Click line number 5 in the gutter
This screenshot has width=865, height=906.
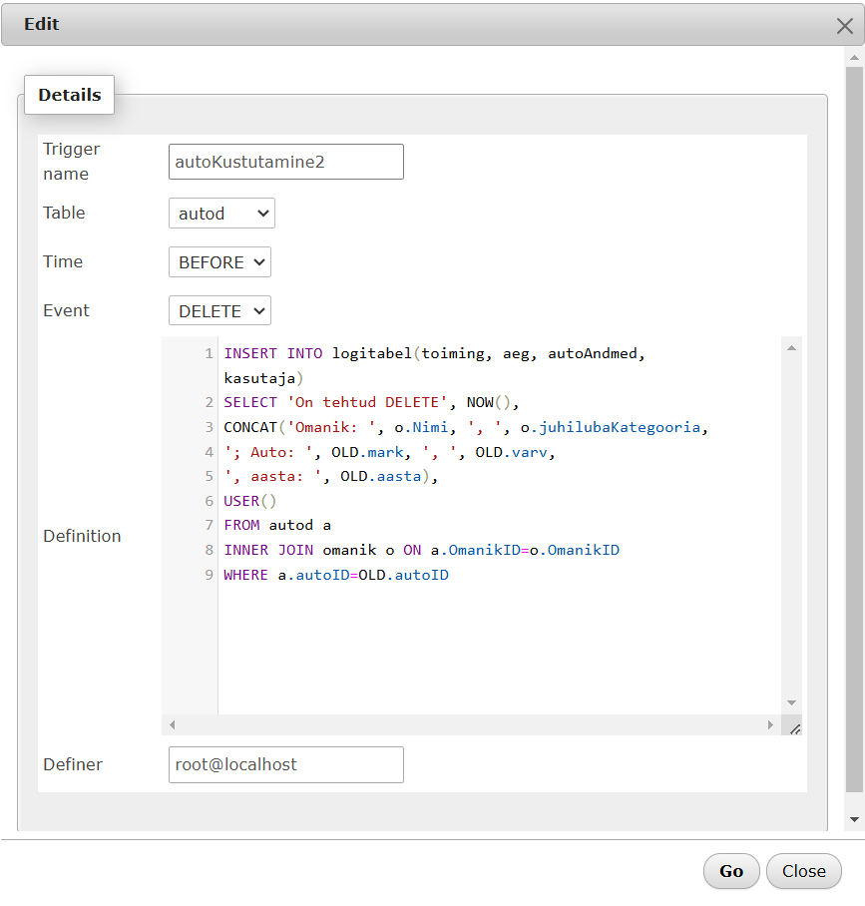[210, 476]
